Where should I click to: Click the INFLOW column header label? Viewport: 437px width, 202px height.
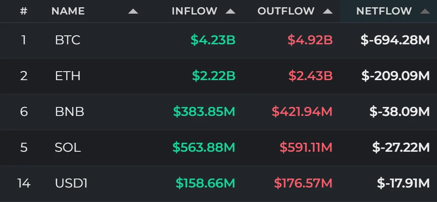click(x=194, y=11)
